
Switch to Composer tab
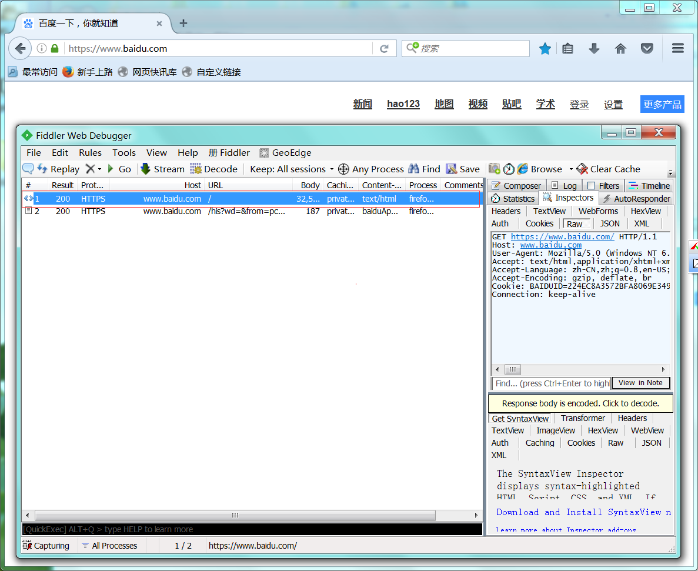pos(516,186)
